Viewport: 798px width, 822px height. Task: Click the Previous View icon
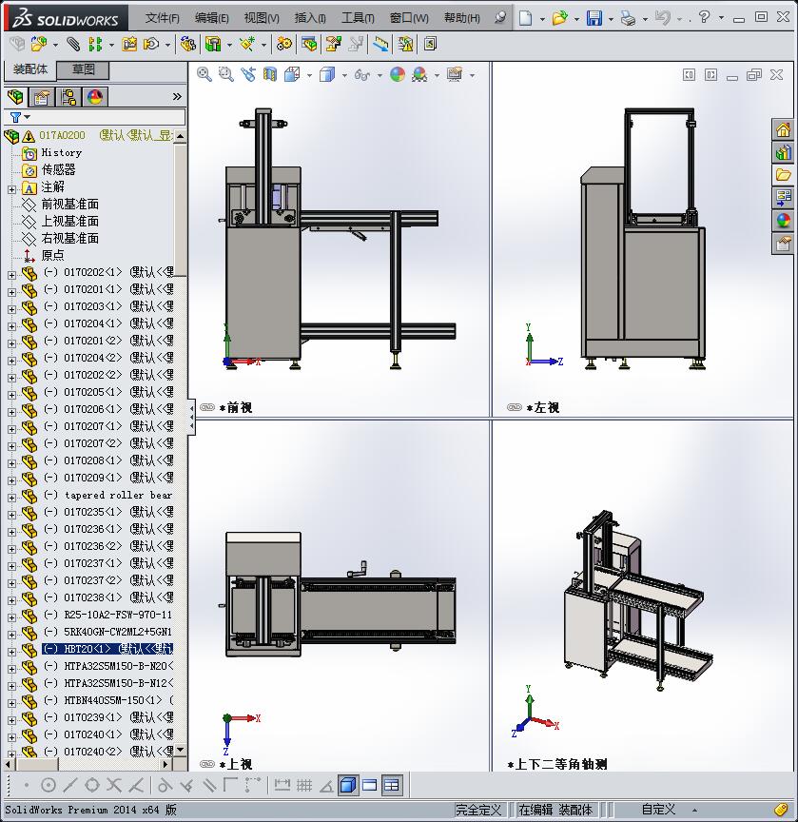point(248,74)
